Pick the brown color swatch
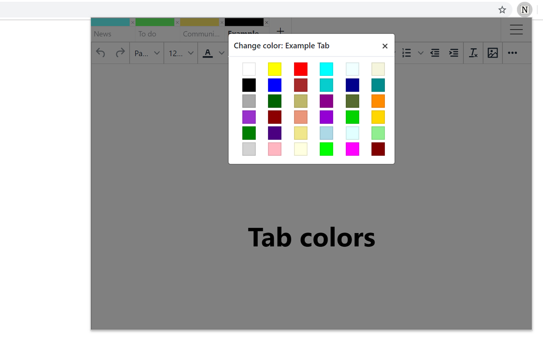The height and width of the screenshot is (339, 543). (x=301, y=85)
